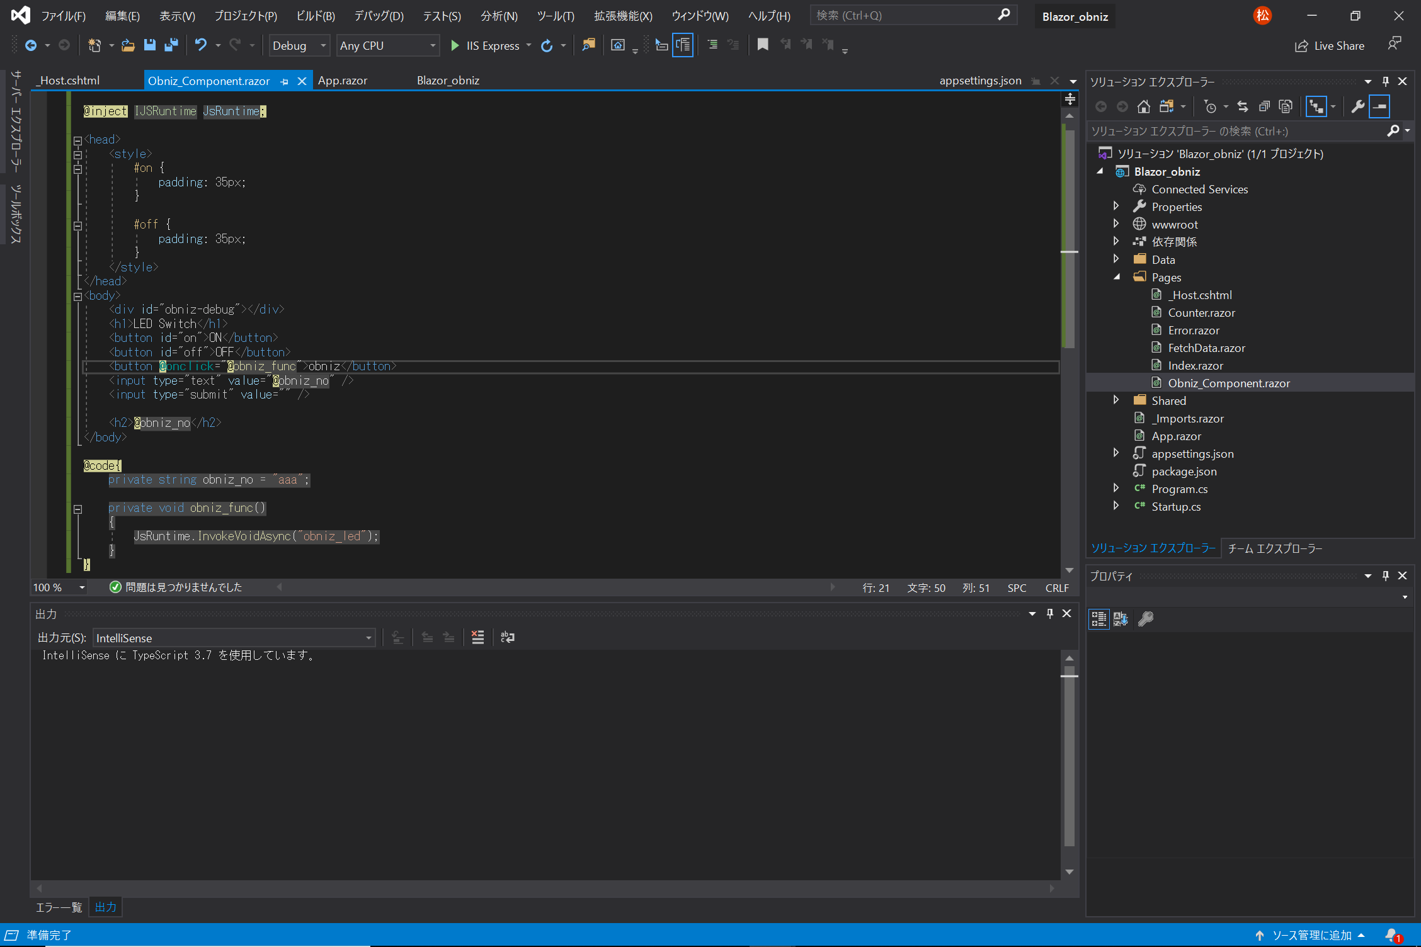
Task: Click ソース管理に追加 in status bar
Action: pyautogui.click(x=1311, y=935)
